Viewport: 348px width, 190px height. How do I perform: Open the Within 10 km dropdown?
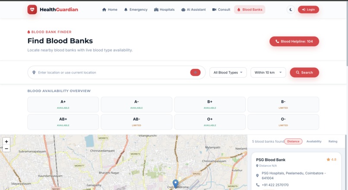coord(268,73)
